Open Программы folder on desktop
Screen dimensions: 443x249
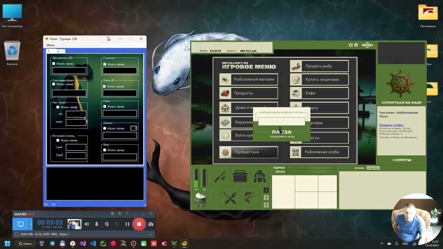pos(428,16)
